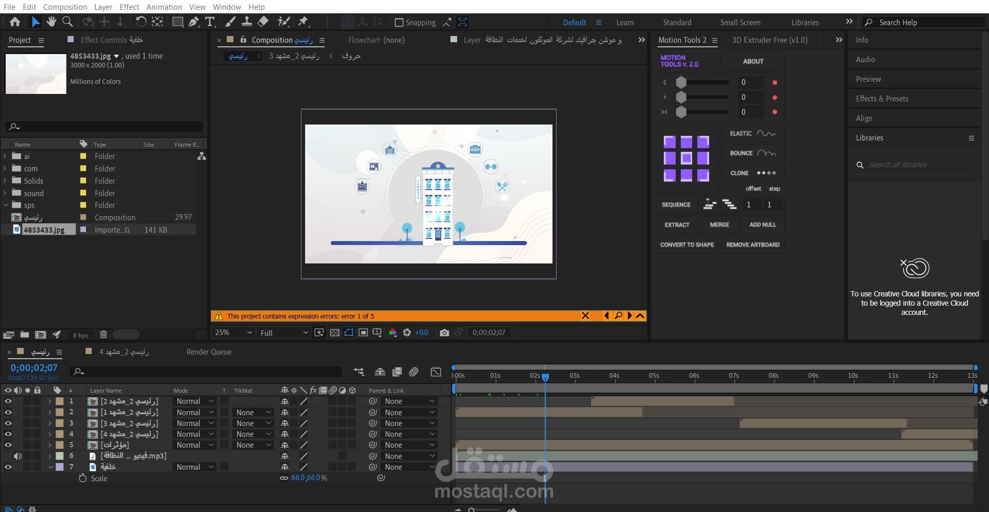Enable the Snapping checkbox
This screenshot has height=512, width=989.
pos(399,23)
